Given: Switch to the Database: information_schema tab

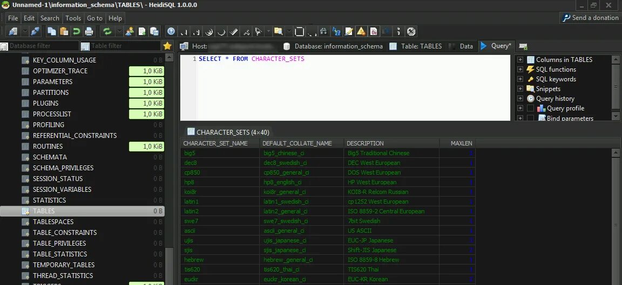Looking at the screenshot, I should 333,46.
